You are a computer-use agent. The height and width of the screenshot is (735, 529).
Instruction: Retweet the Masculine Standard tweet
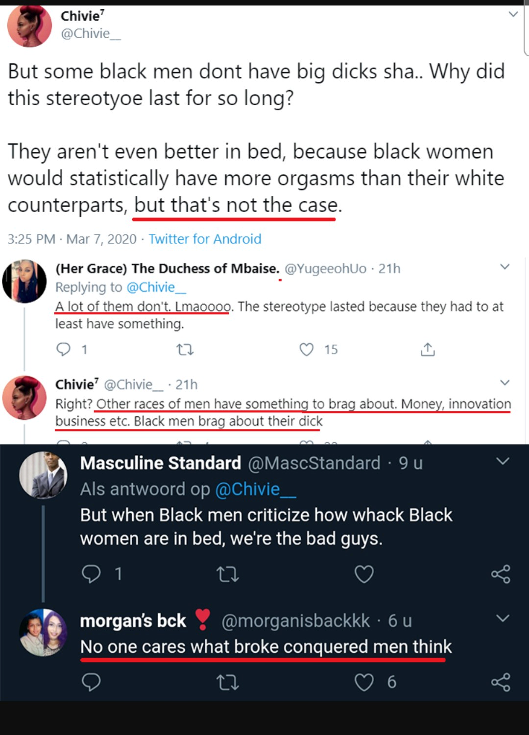coord(228,574)
